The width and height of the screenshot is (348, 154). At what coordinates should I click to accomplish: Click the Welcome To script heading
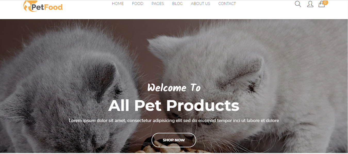(174, 88)
